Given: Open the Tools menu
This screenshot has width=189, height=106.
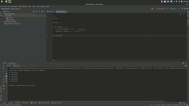Looking at the screenshot, I should [34, 6].
